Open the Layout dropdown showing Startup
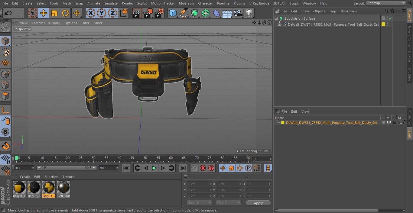The image size is (413, 213). 386,3
